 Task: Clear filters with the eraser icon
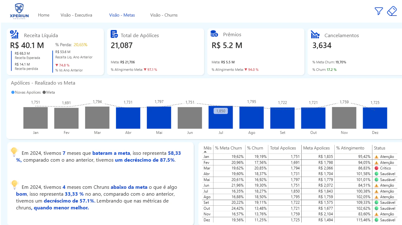click(x=392, y=11)
